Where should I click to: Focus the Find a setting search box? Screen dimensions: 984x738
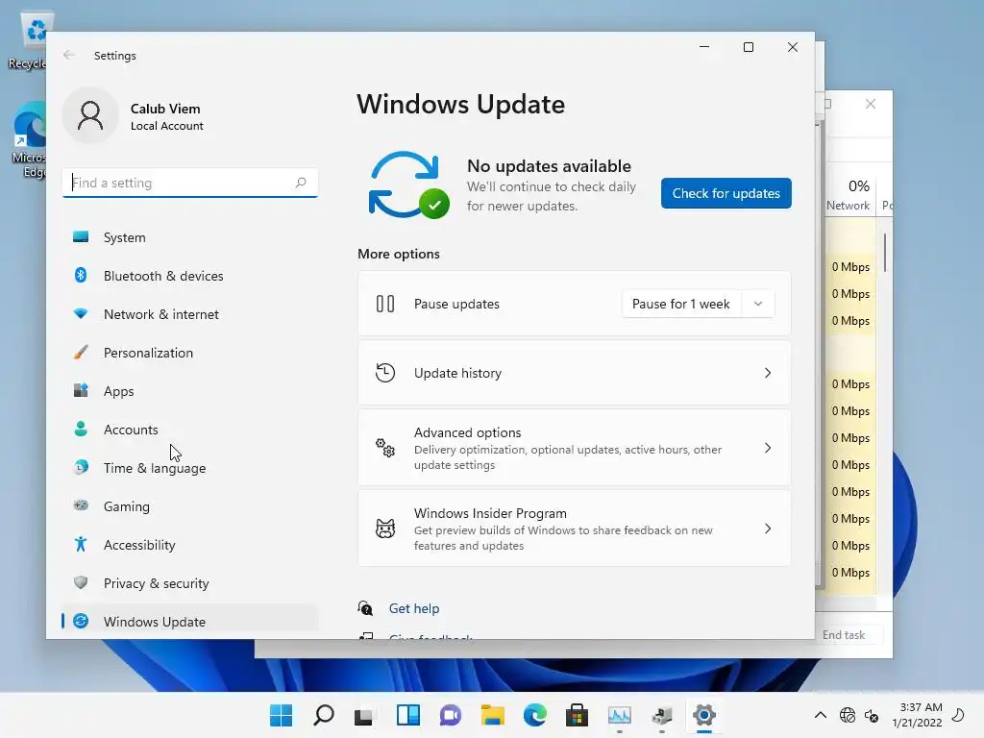(x=190, y=183)
